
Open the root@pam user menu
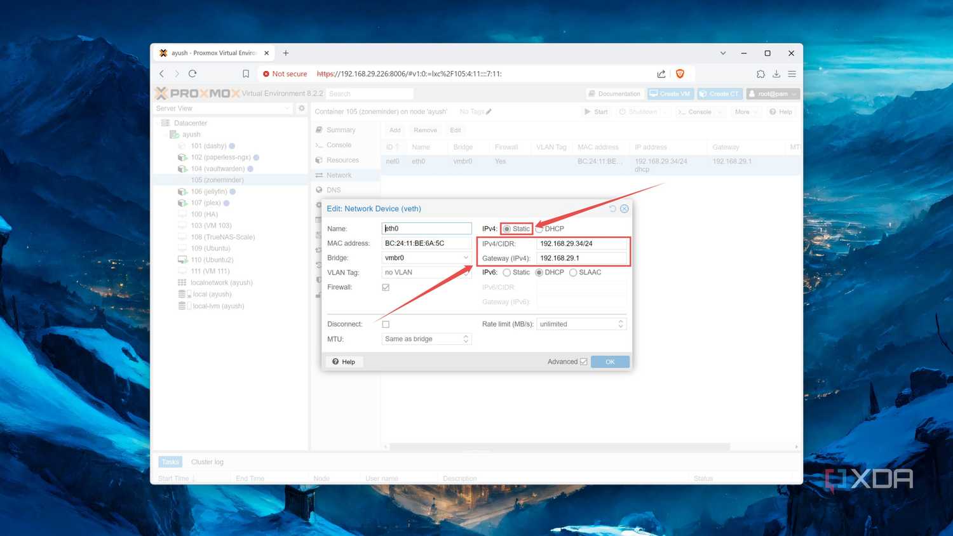coord(773,93)
